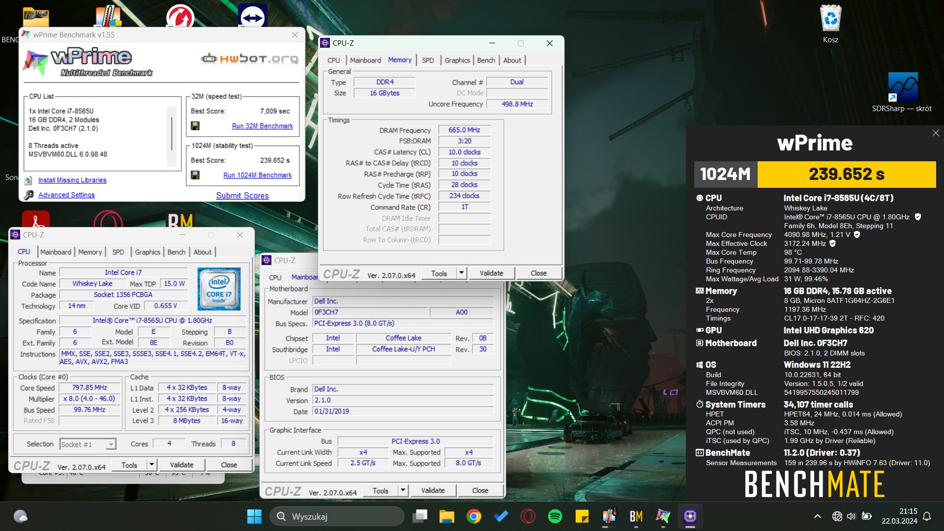944x531 pixels.
Task: Click Run 32M Benchmark link
Action: (x=263, y=126)
